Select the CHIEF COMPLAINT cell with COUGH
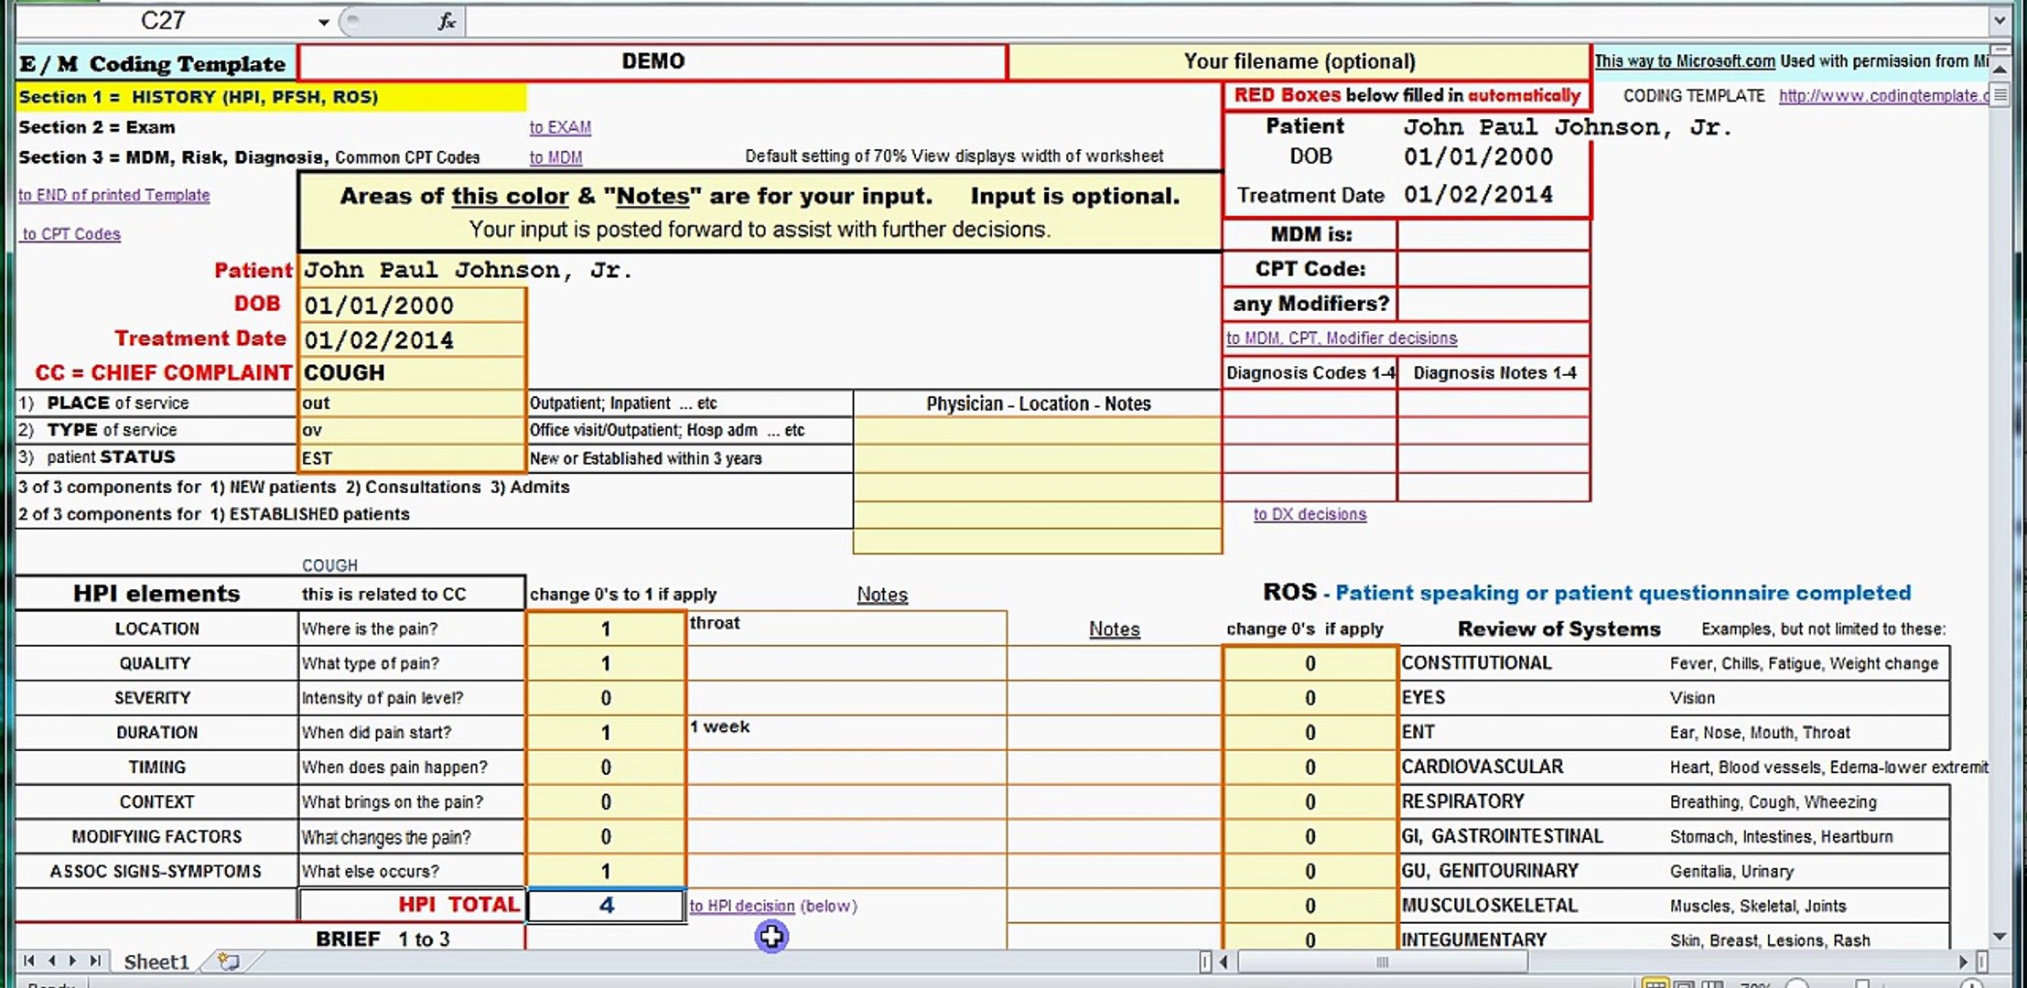The image size is (2027, 988). tap(412, 373)
